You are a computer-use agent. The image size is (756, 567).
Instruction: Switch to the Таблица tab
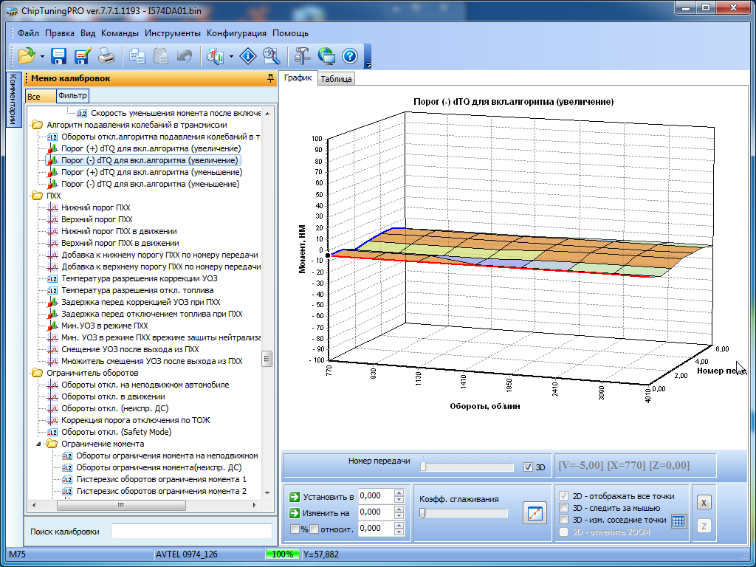coord(336,80)
